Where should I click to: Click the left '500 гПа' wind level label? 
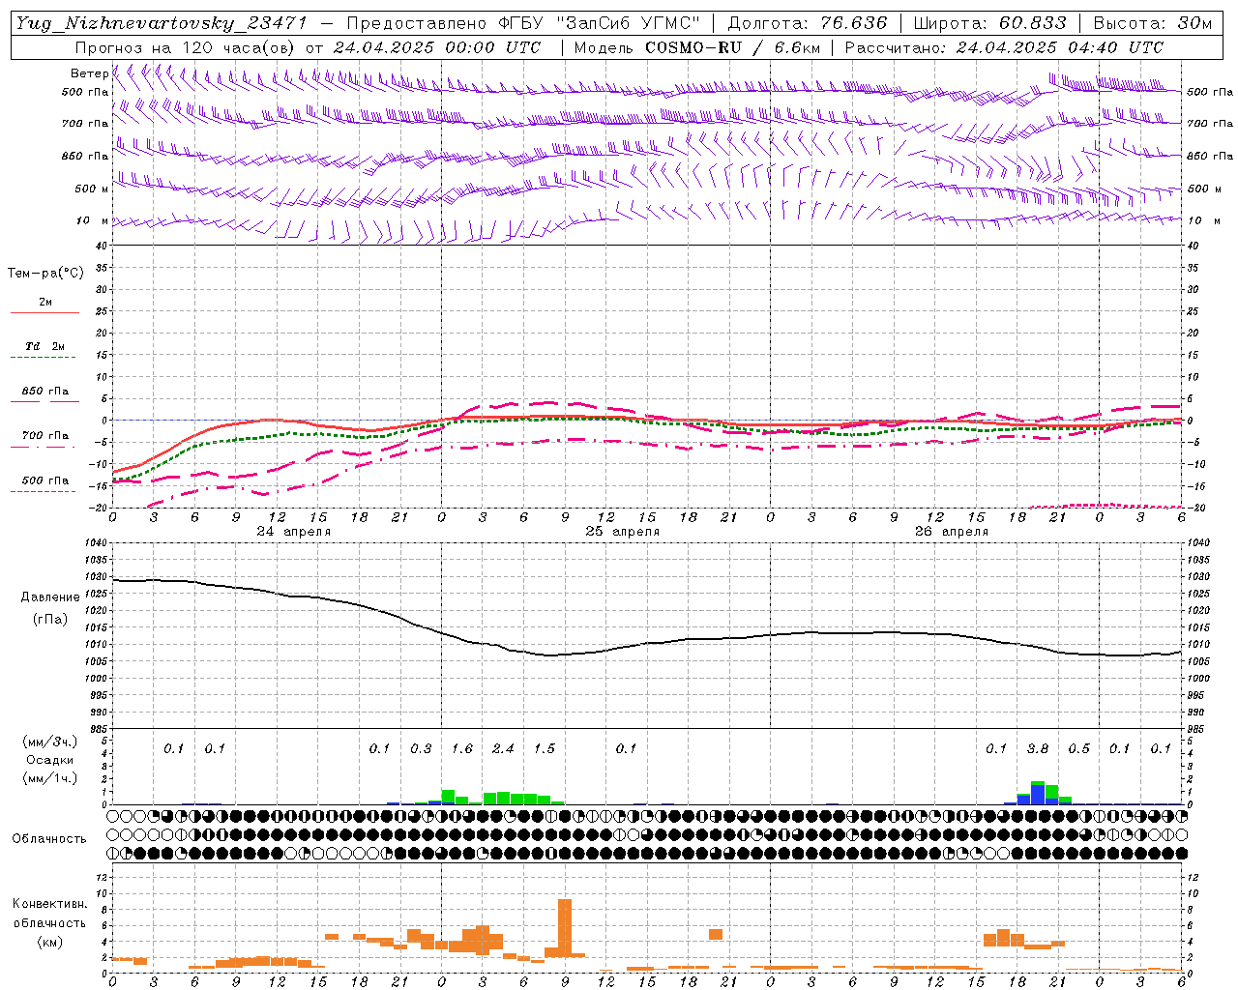coord(85,93)
